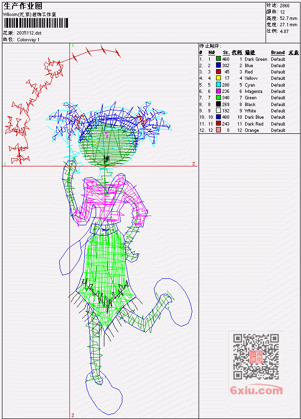301x419 pixels.
Task: Click the Black color swatch
Action: pos(218,105)
